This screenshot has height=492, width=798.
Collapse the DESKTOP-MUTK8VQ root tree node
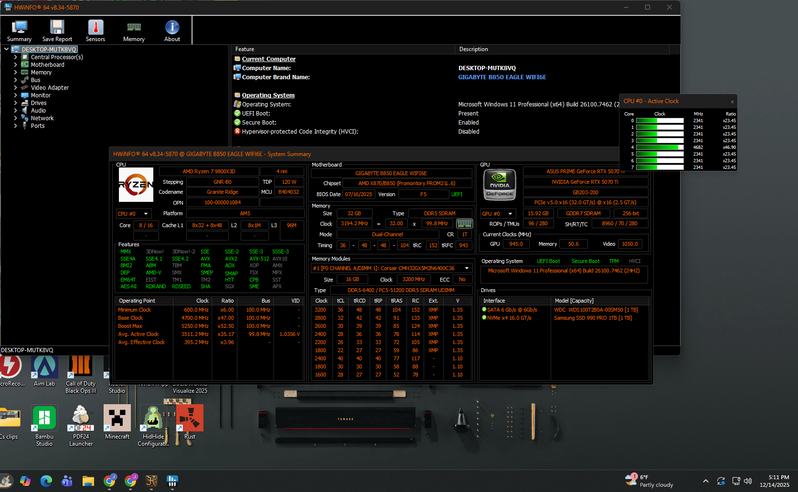pyautogui.click(x=6, y=49)
